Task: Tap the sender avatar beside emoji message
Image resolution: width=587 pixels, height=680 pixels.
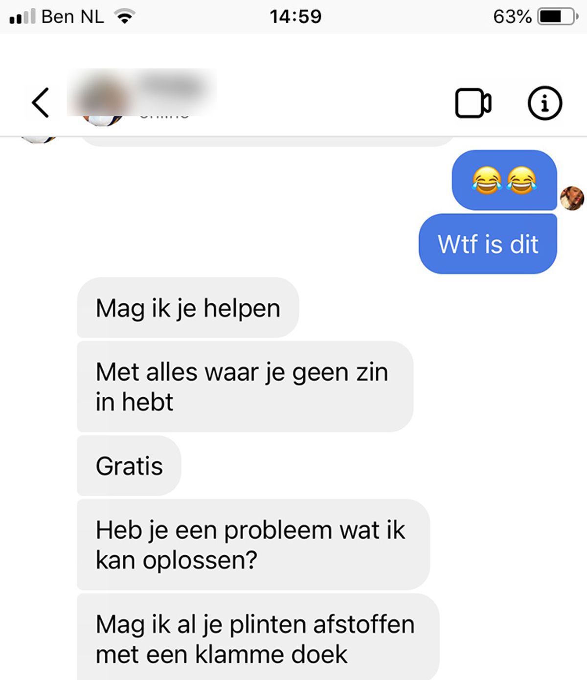Action: pos(572,198)
